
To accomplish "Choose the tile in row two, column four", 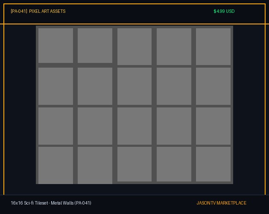I will tap(174, 86).
